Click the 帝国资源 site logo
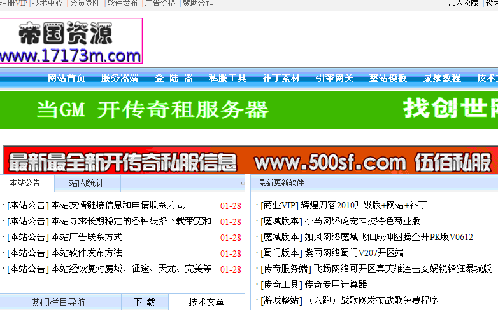498x310 pixels. (71, 41)
